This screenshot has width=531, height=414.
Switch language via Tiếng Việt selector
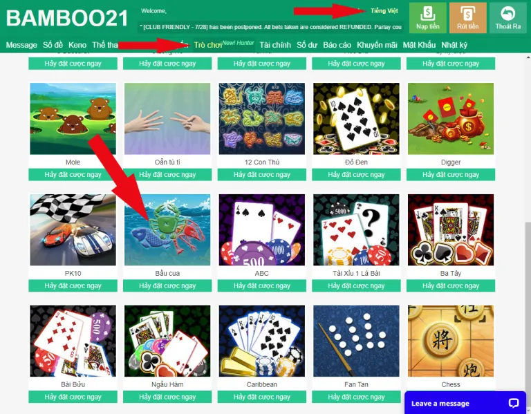click(384, 11)
